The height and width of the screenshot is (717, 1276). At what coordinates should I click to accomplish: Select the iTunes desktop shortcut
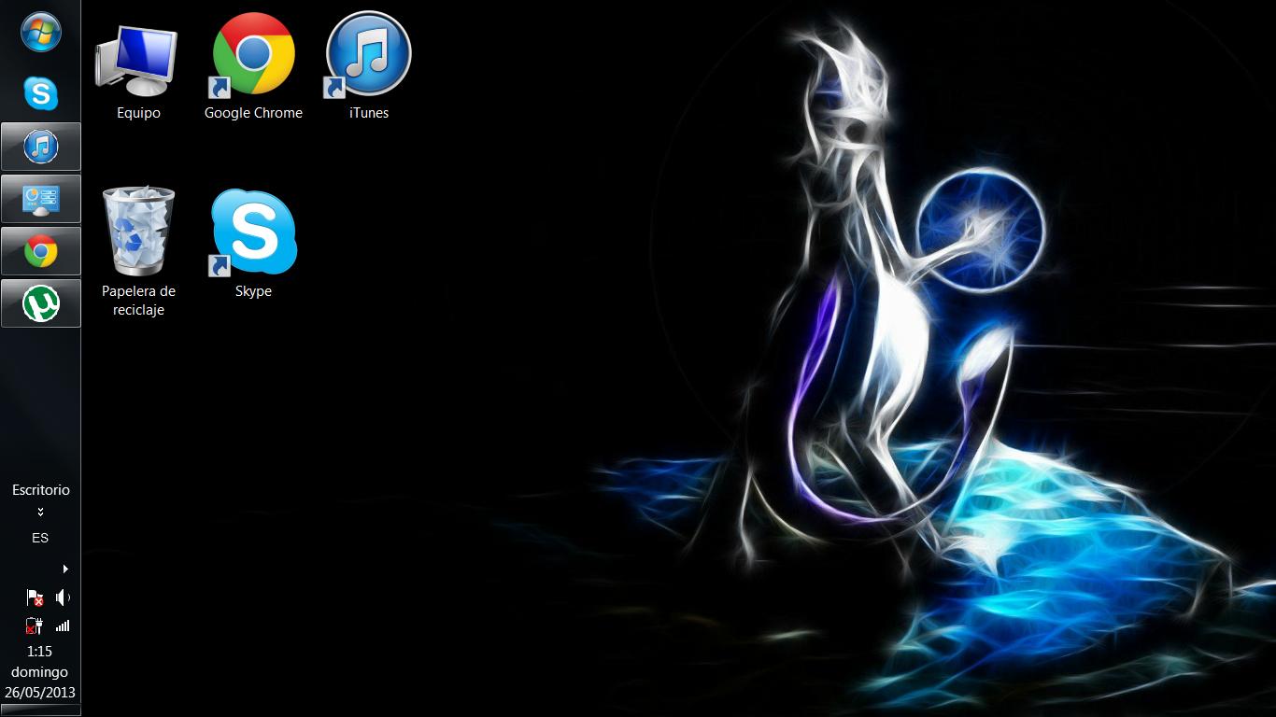[368, 67]
